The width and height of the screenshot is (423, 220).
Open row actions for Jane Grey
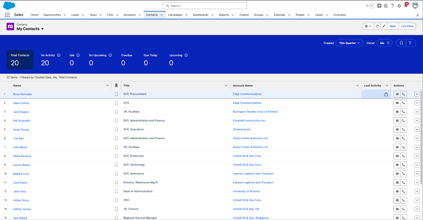tap(417, 191)
